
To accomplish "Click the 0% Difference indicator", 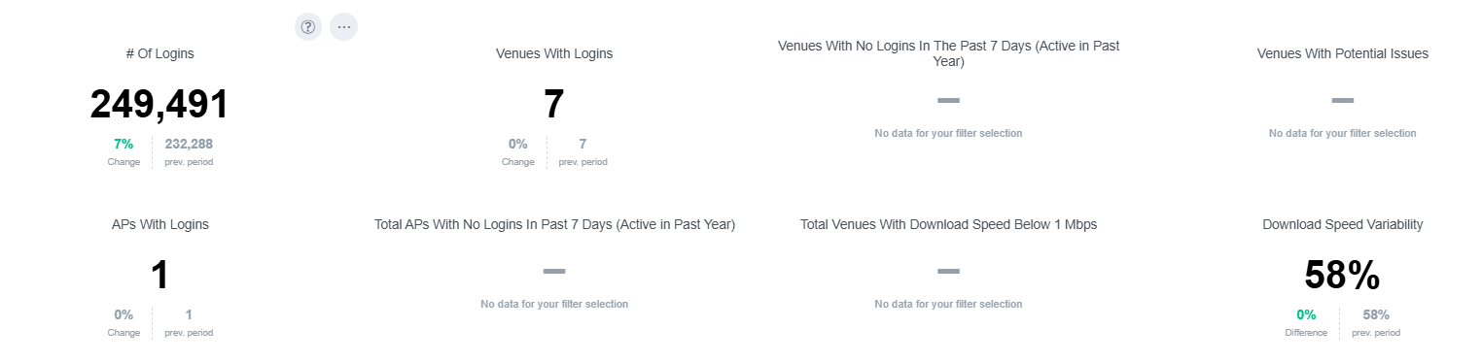I will pos(1306,314).
